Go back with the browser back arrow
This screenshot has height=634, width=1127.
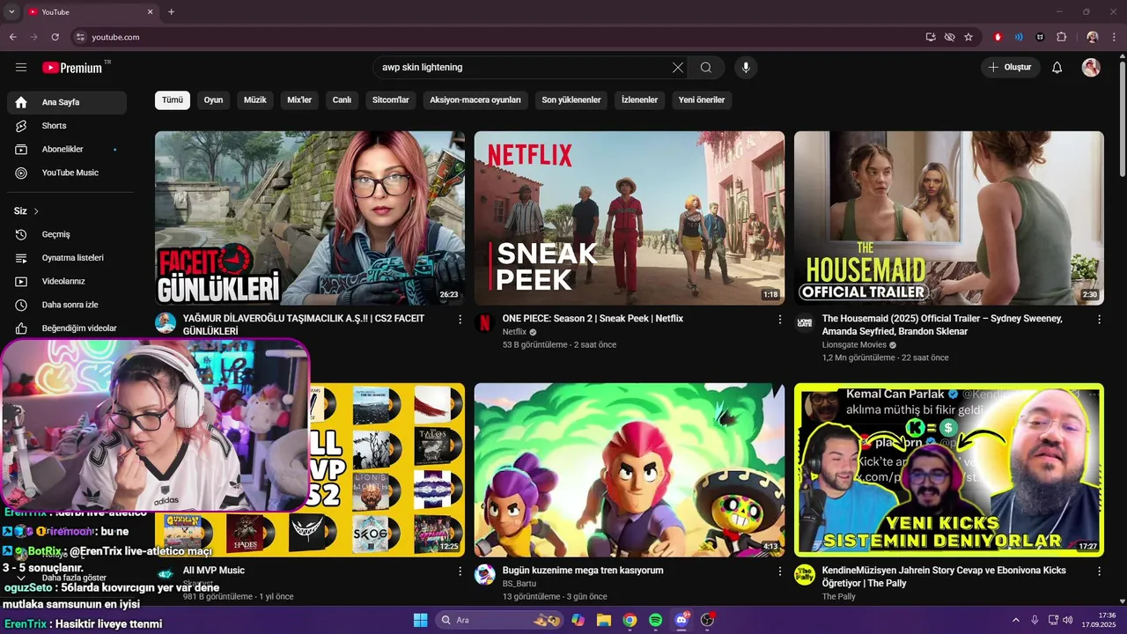(x=12, y=37)
